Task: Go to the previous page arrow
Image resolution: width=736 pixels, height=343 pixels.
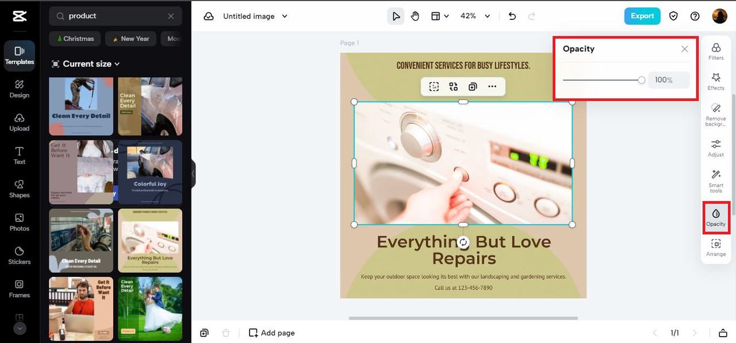Action: pyautogui.click(x=654, y=333)
